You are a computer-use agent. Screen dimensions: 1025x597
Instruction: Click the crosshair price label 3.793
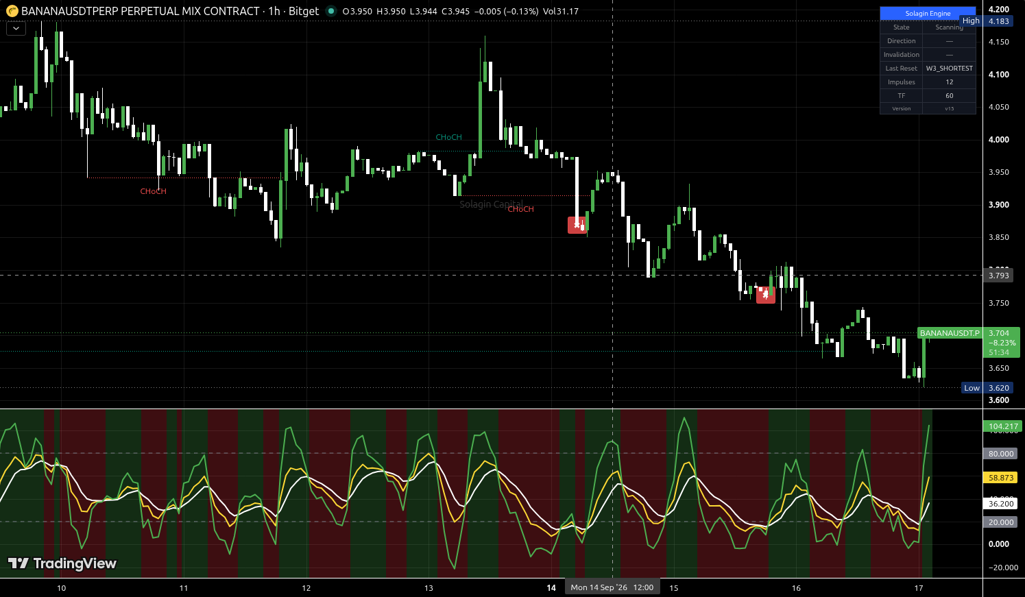(998, 276)
